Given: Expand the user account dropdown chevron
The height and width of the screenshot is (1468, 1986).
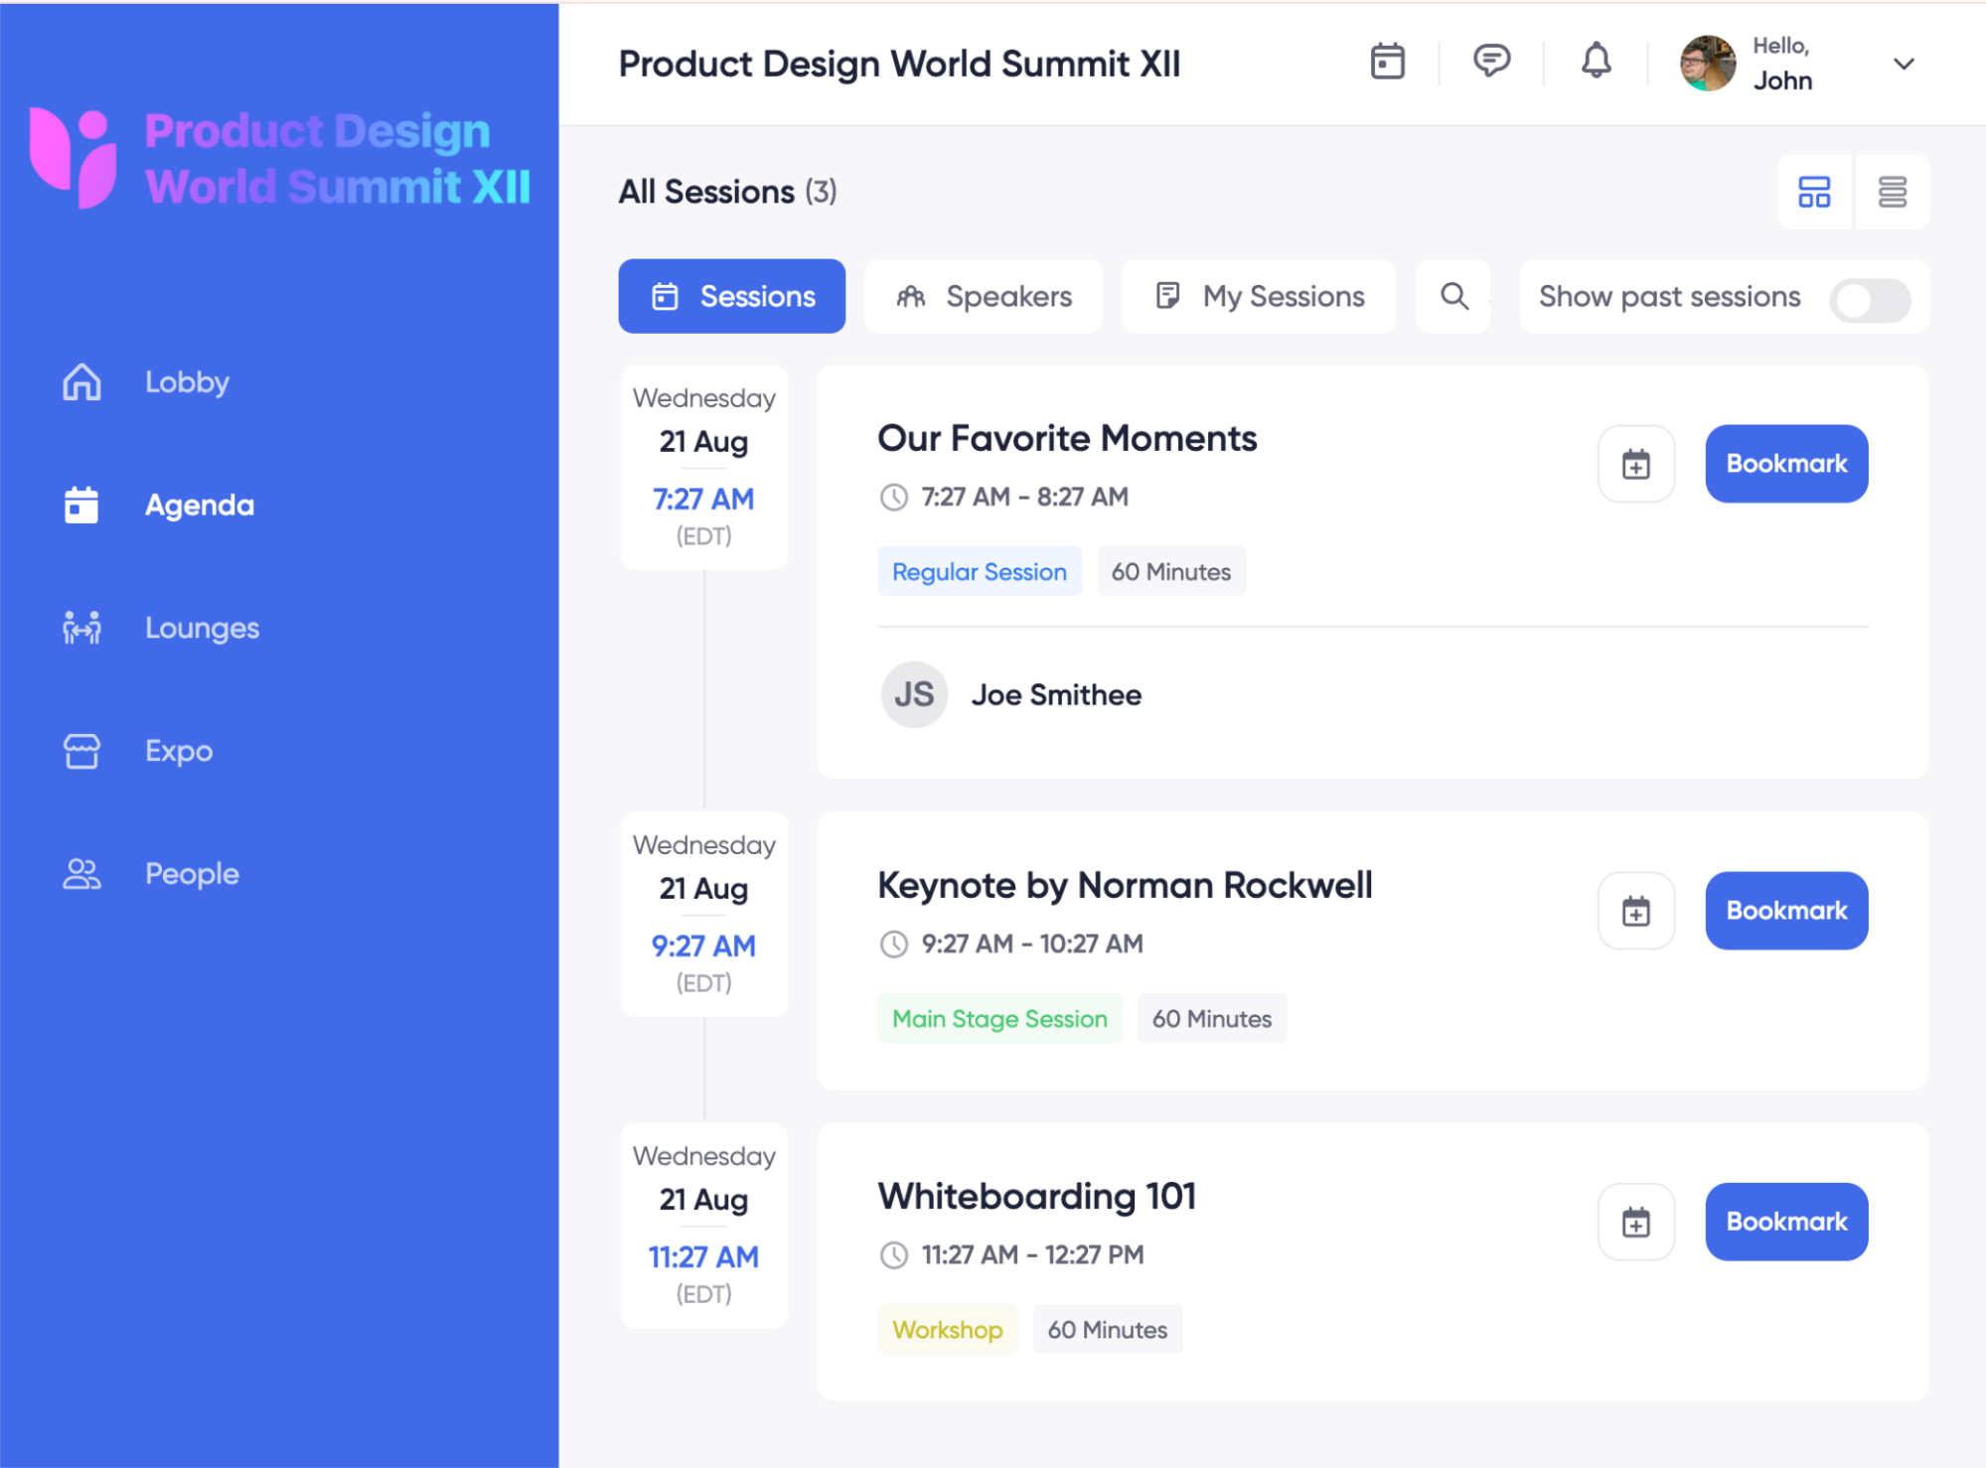Looking at the screenshot, I should pos(1904,65).
